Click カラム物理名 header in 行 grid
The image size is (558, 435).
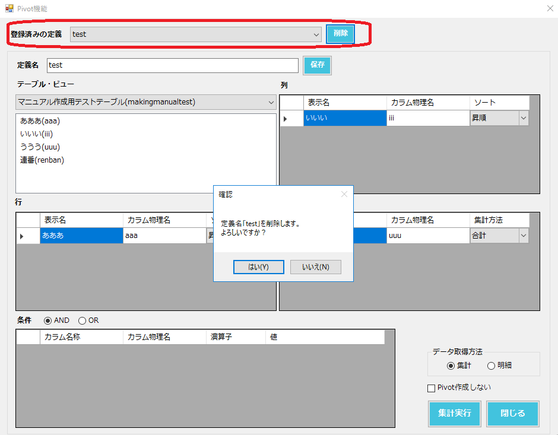[164, 220]
